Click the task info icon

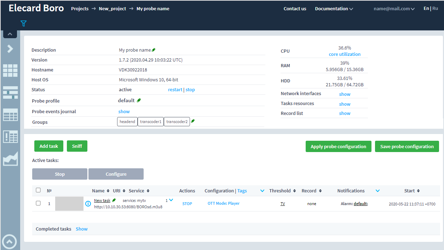(88, 204)
